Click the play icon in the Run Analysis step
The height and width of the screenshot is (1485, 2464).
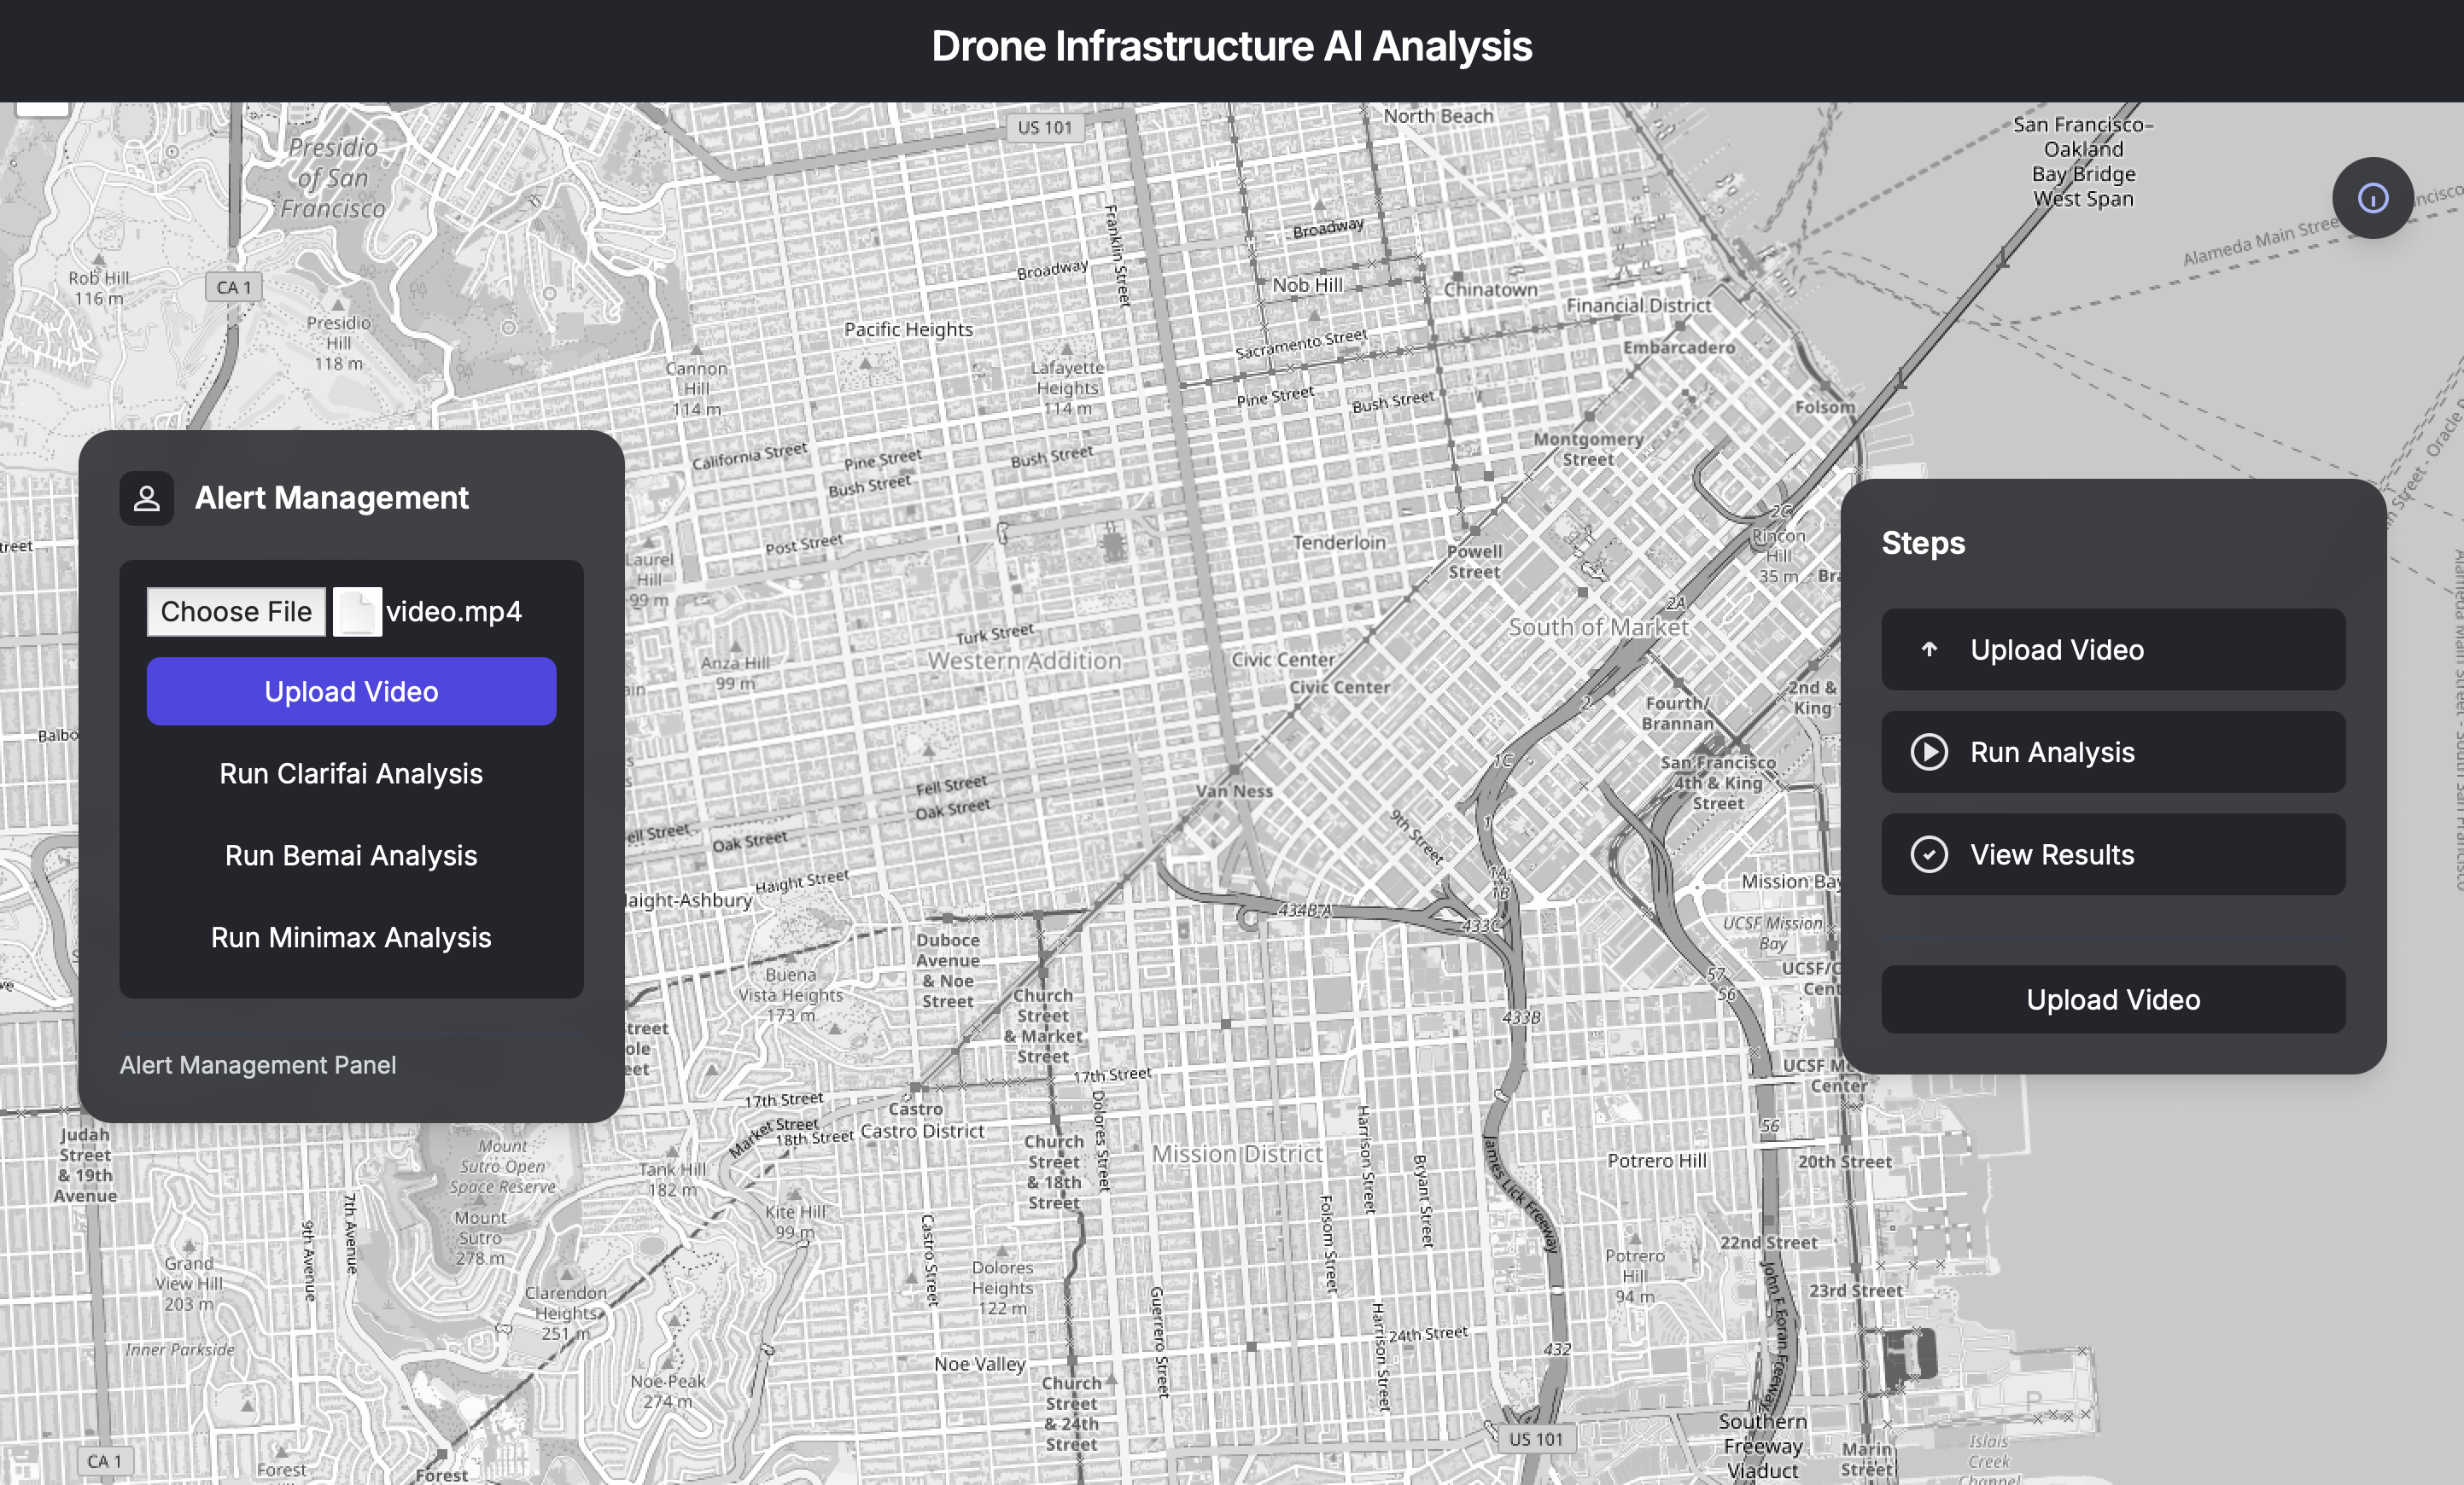1929,752
